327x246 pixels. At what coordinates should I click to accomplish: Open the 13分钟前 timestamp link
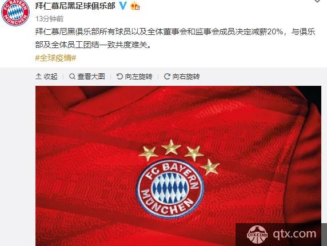coord(49,19)
